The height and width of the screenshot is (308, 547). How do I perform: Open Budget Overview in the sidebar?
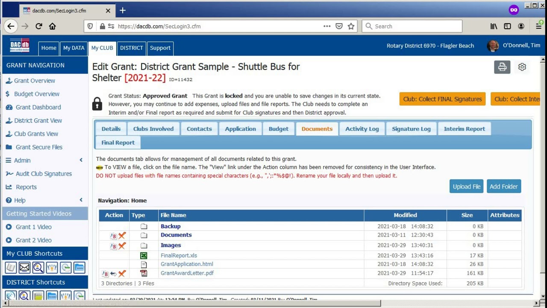pos(37,94)
